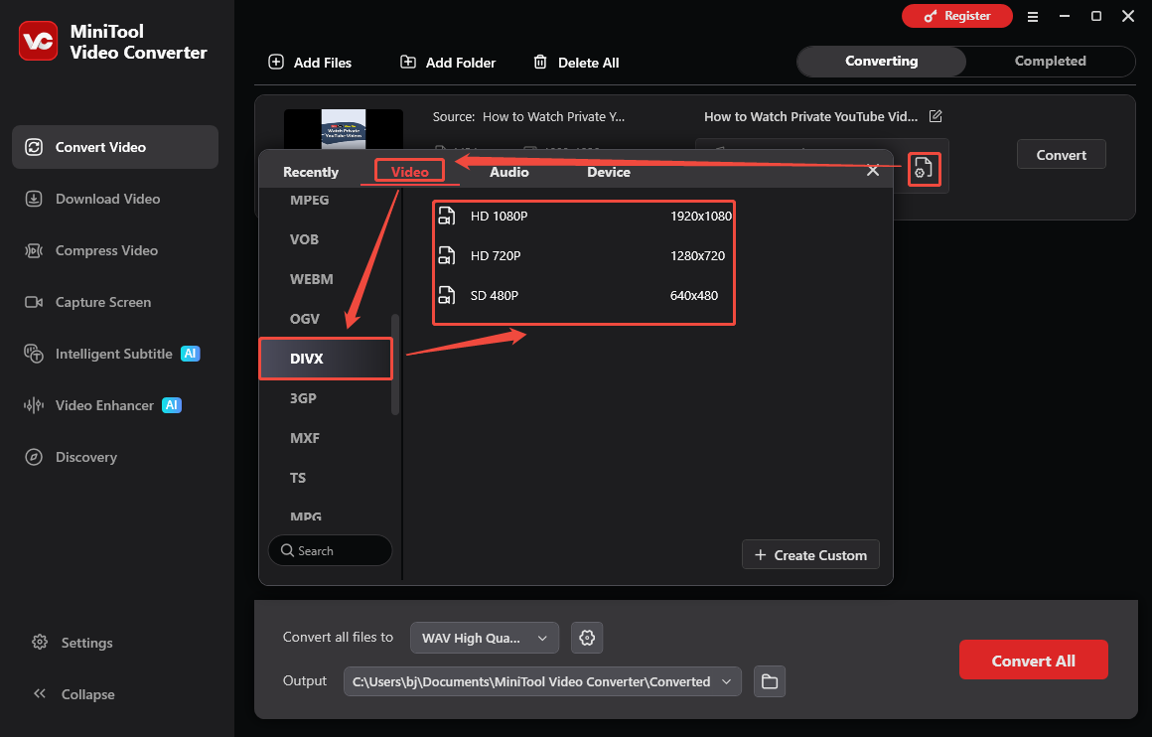Collapse the sidebar with double-chevron icon
This screenshot has height=737, width=1152.
(40, 693)
